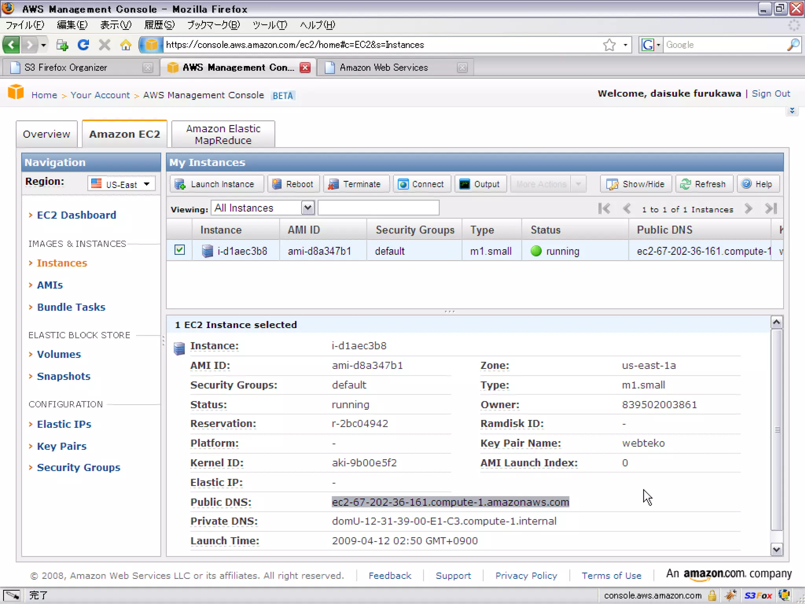Collapse the page header double-chevron

(792, 111)
